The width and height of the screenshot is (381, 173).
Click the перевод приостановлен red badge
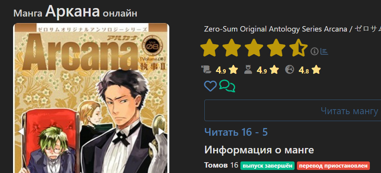pos(333,166)
